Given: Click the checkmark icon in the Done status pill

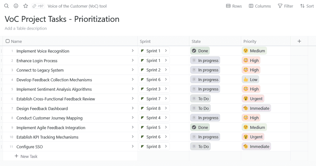Looking at the screenshot, I should point(195,50).
